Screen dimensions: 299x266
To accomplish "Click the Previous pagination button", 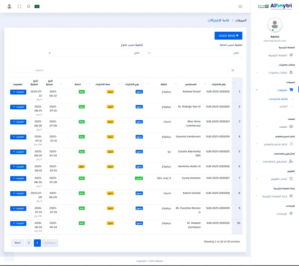I will (x=50, y=243).
